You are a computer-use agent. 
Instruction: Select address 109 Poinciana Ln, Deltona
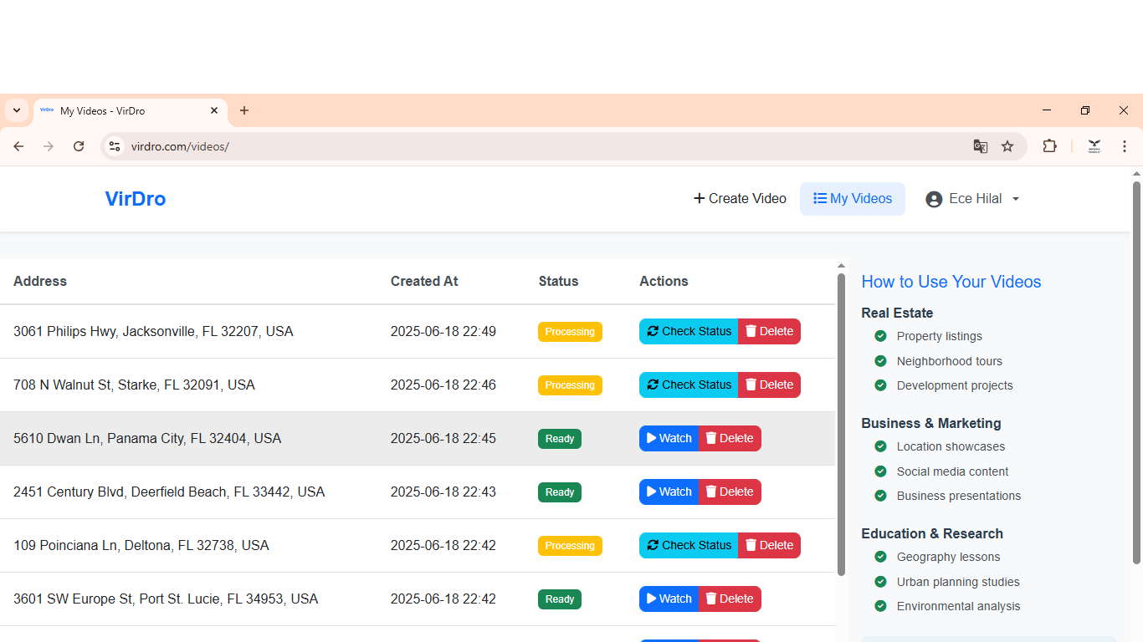pyautogui.click(x=141, y=546)
